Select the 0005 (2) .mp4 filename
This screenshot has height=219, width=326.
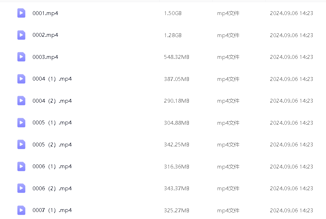point(52,145)
